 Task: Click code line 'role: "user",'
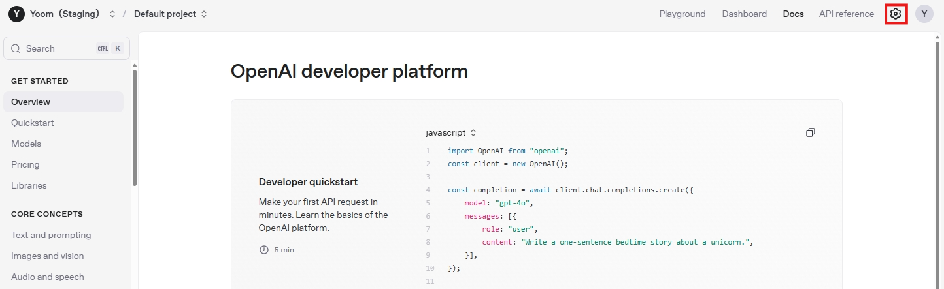(x=509, y=229)
